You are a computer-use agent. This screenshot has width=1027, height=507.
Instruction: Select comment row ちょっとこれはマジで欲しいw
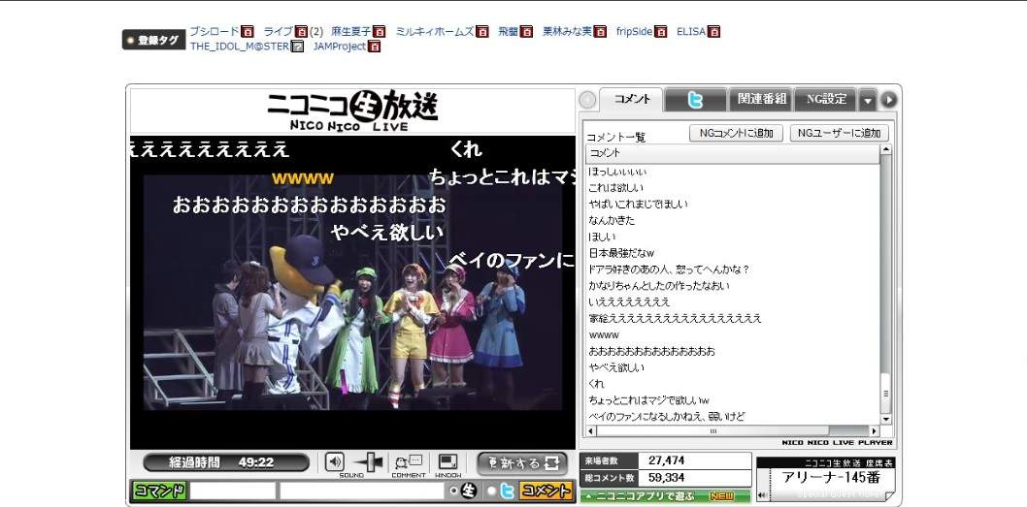(x=733, y=400)
